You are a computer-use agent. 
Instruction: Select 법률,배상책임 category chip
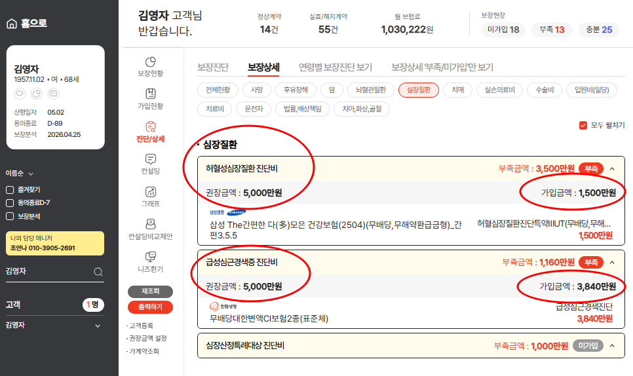tap(302, 109)
